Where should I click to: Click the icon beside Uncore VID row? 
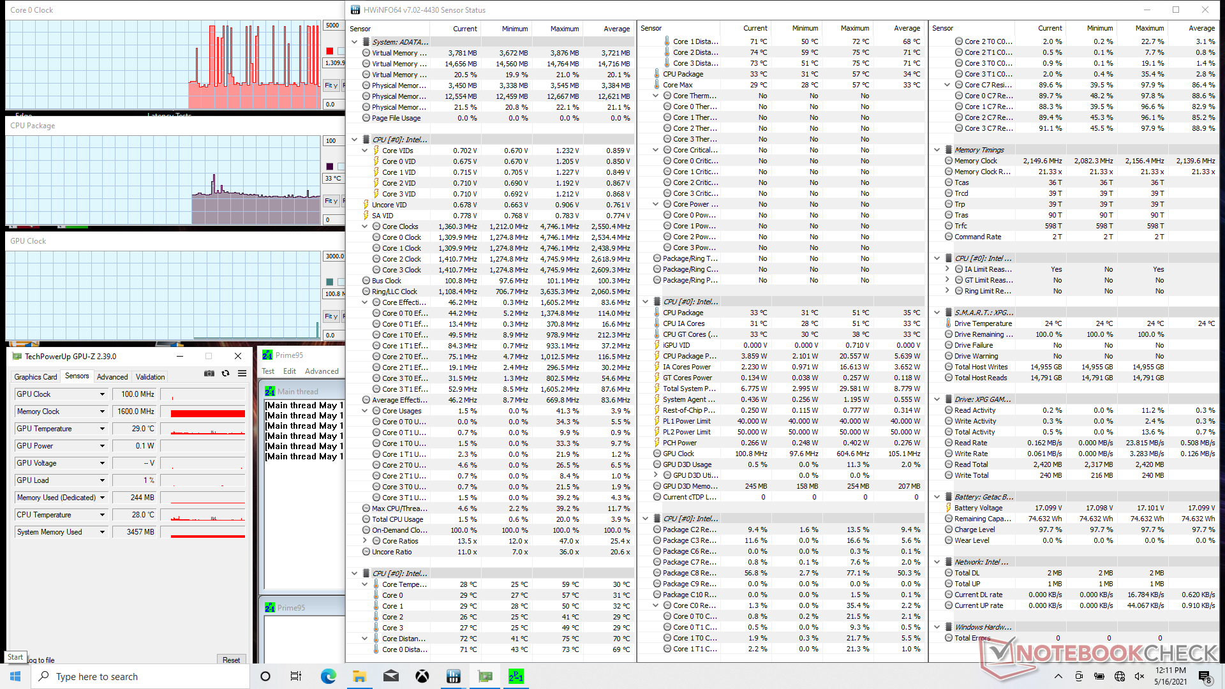pyautogui.click(x=366, y=205)
